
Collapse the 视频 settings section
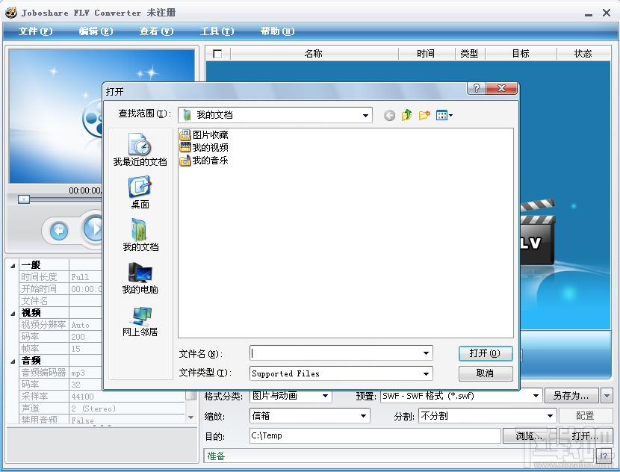coord(11,312)
